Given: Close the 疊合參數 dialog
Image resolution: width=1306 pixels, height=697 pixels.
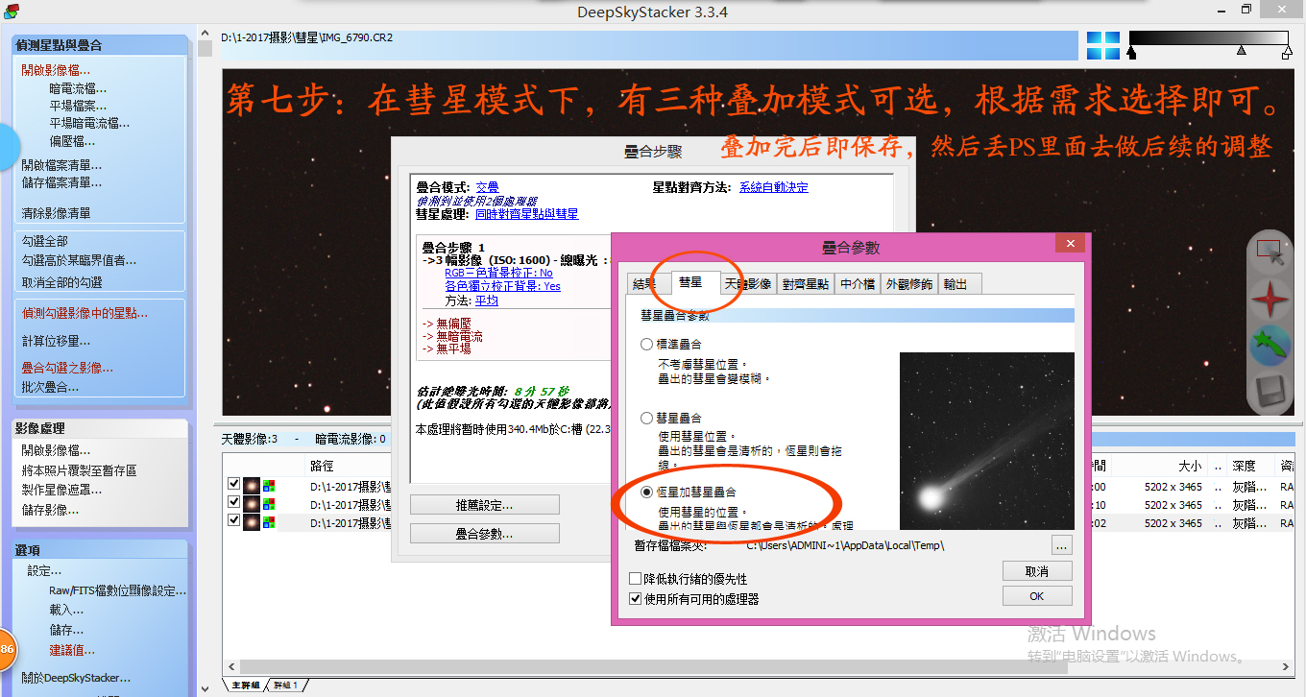Looking at the screenshot, I should 1071,245.
